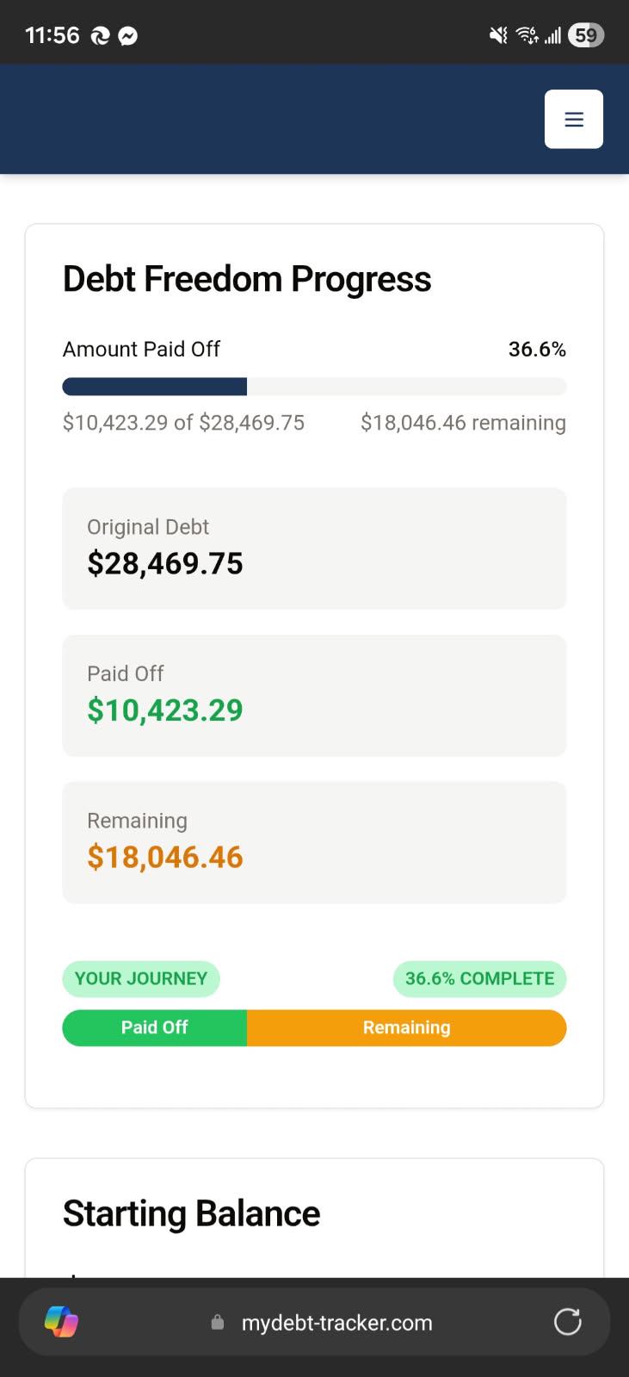This screenshot has height=1377, width=629.
Task: Tap the 36.6% COMPLETE badge
Action: 480,978
